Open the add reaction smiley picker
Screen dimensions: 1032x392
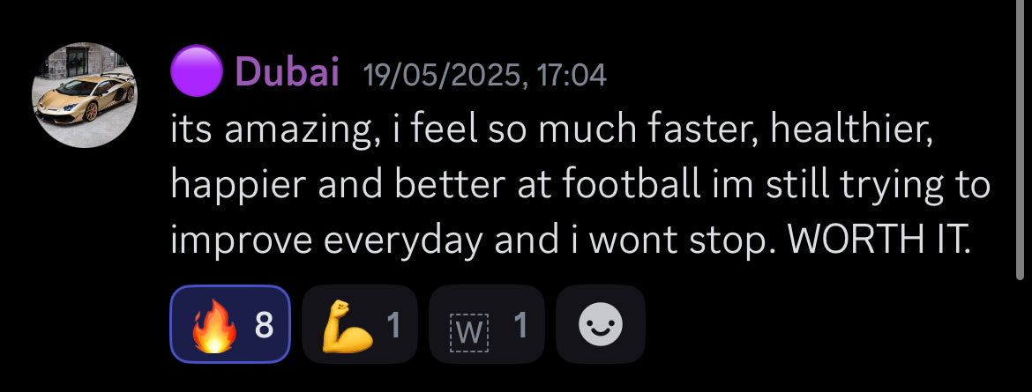601,325
